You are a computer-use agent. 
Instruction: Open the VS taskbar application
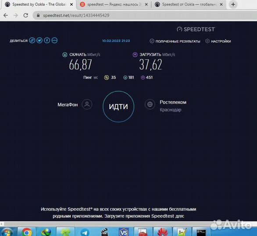pos(124,232)
